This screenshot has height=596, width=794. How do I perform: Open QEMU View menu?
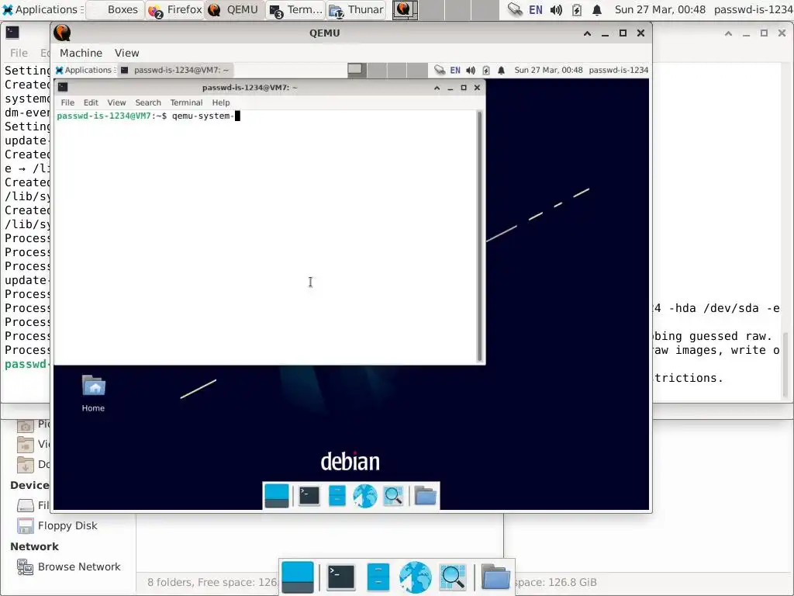pos(126,53)
